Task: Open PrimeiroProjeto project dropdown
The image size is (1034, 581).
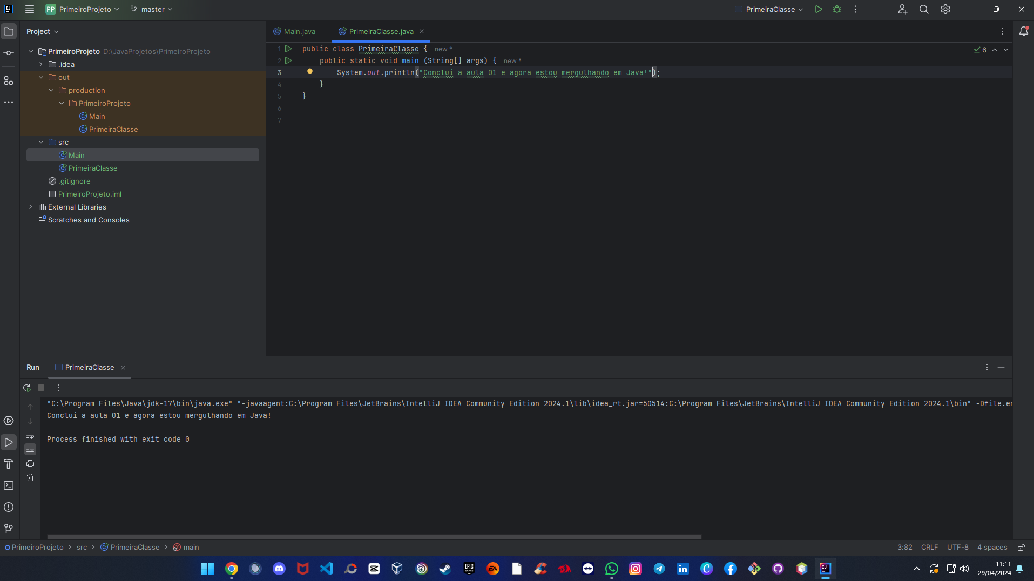Action: [x=83, y=9]
